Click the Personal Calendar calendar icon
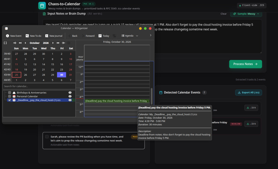 click(x=14, y=96)
